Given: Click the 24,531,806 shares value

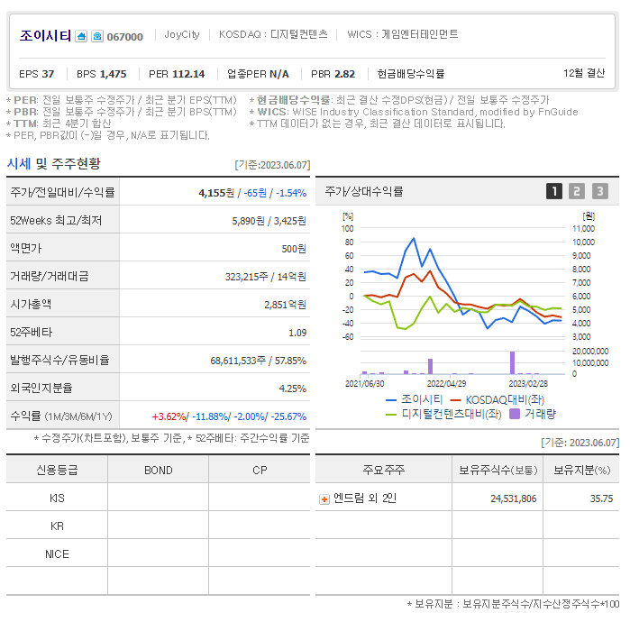Looking at the screenshot, I should pyautogui.click(x=514, y=499).
